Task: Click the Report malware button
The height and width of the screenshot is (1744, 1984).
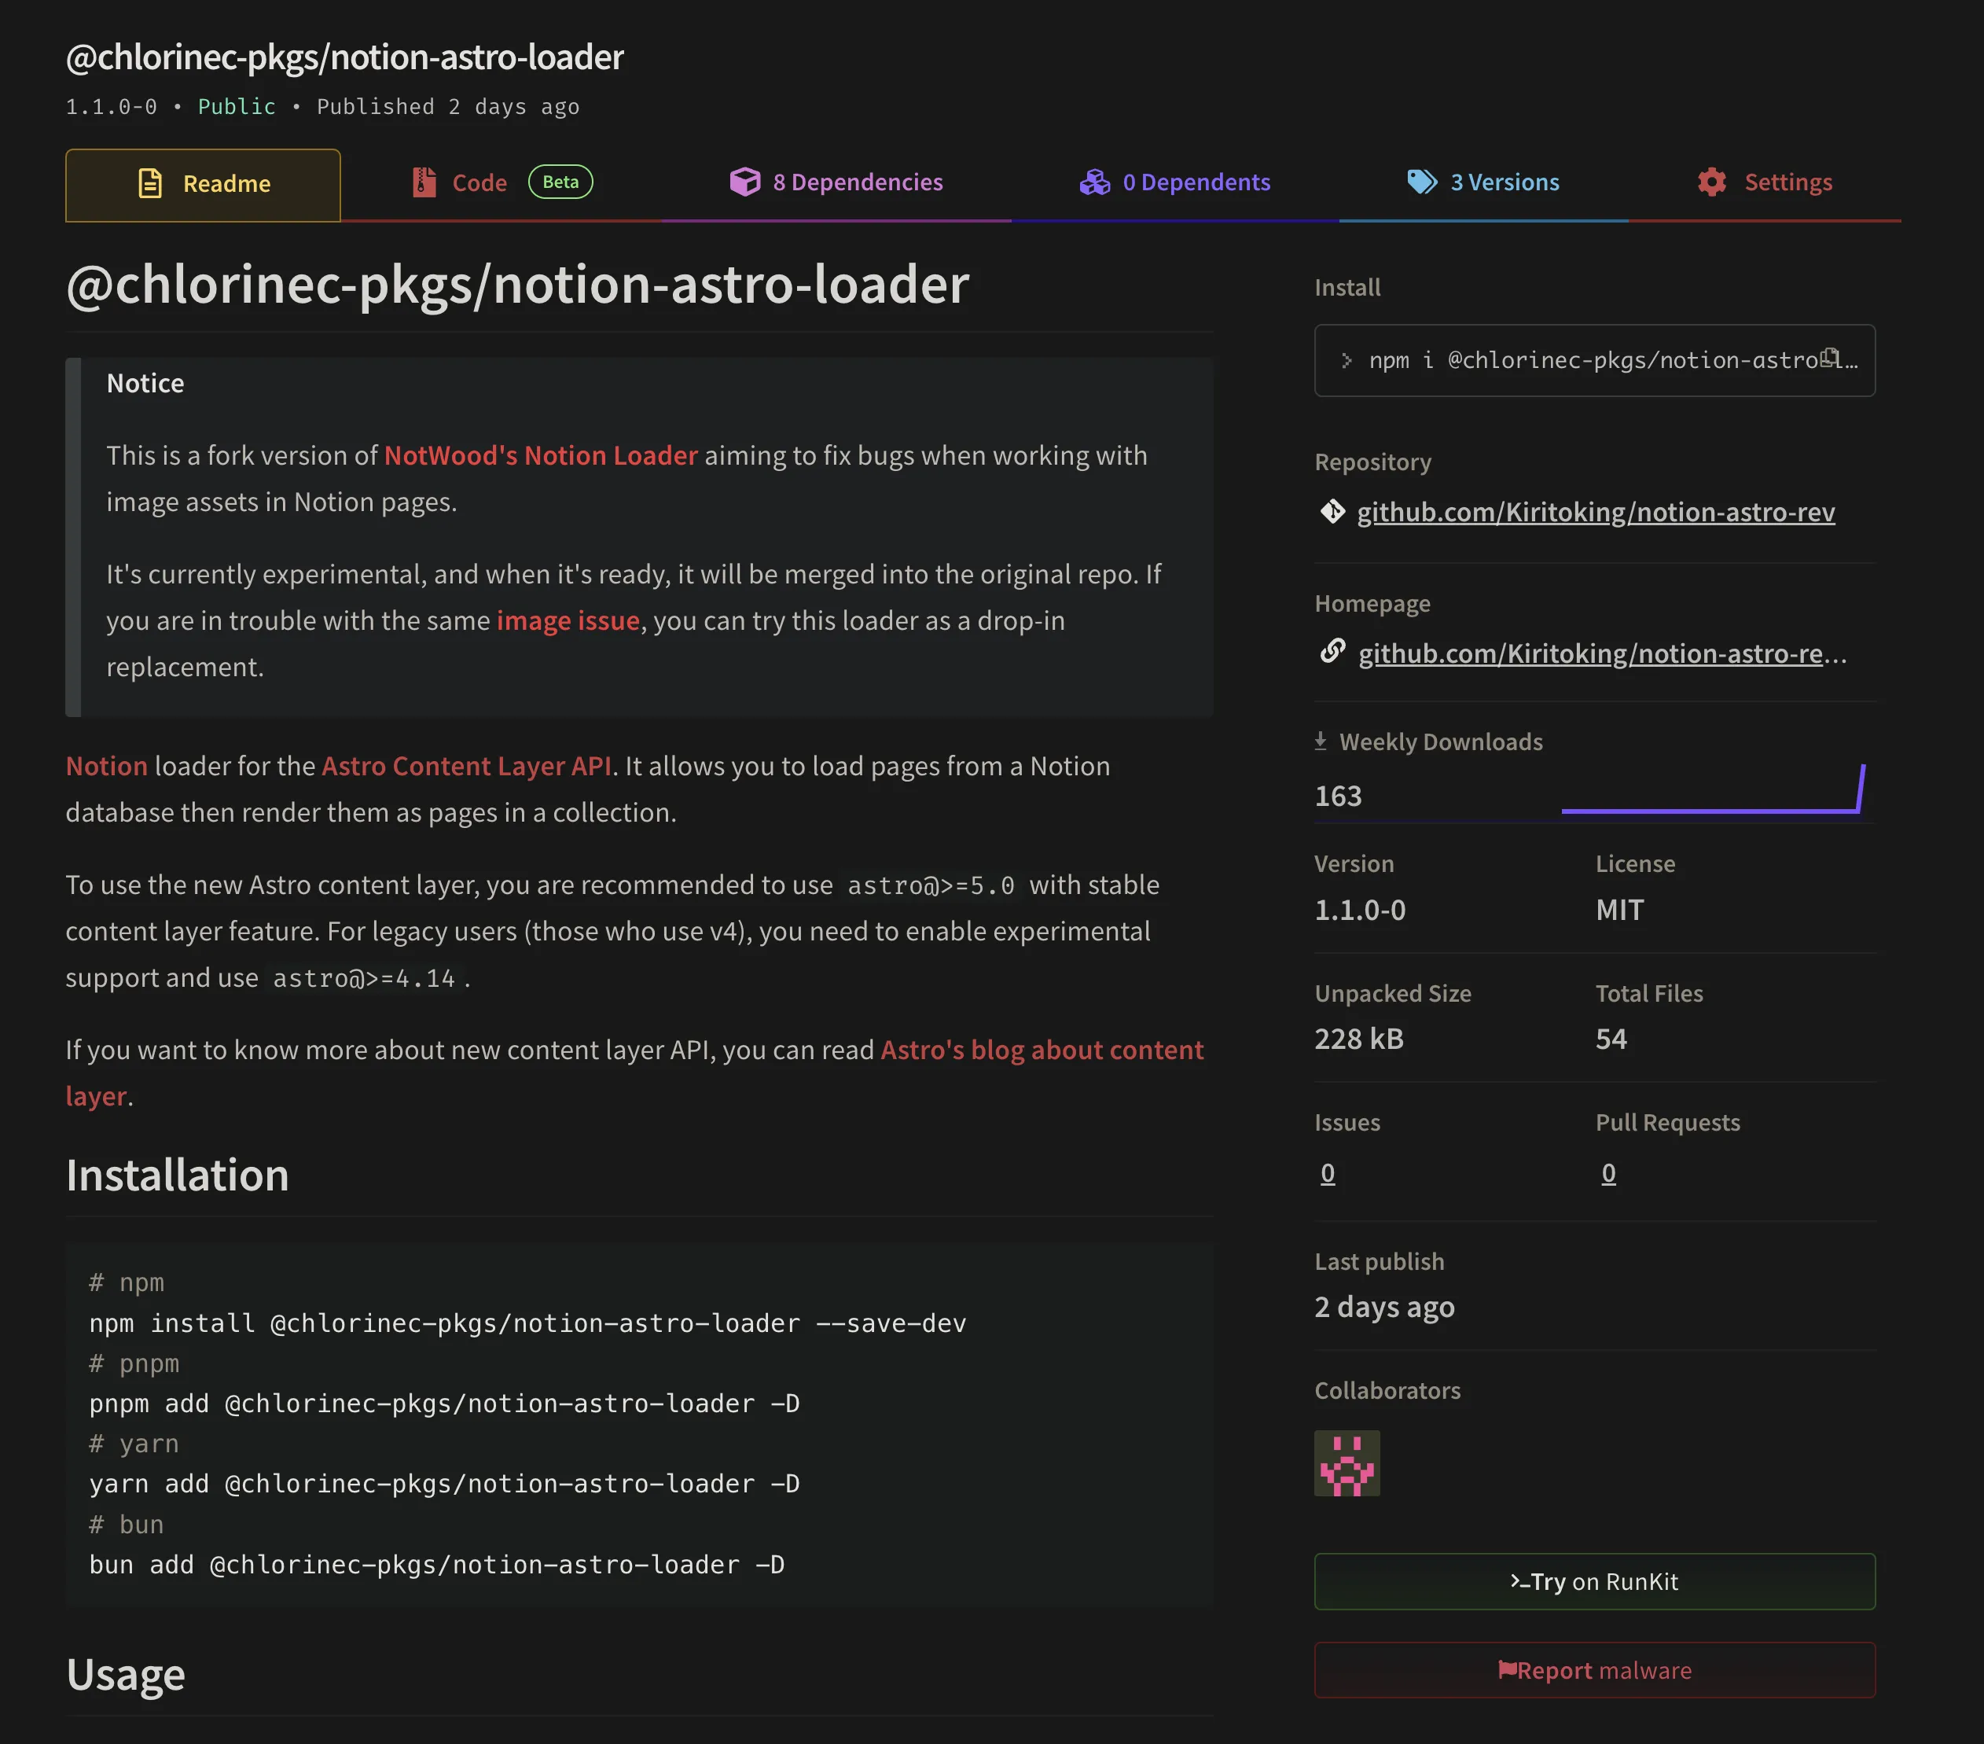Action: coord(1594,1669)
